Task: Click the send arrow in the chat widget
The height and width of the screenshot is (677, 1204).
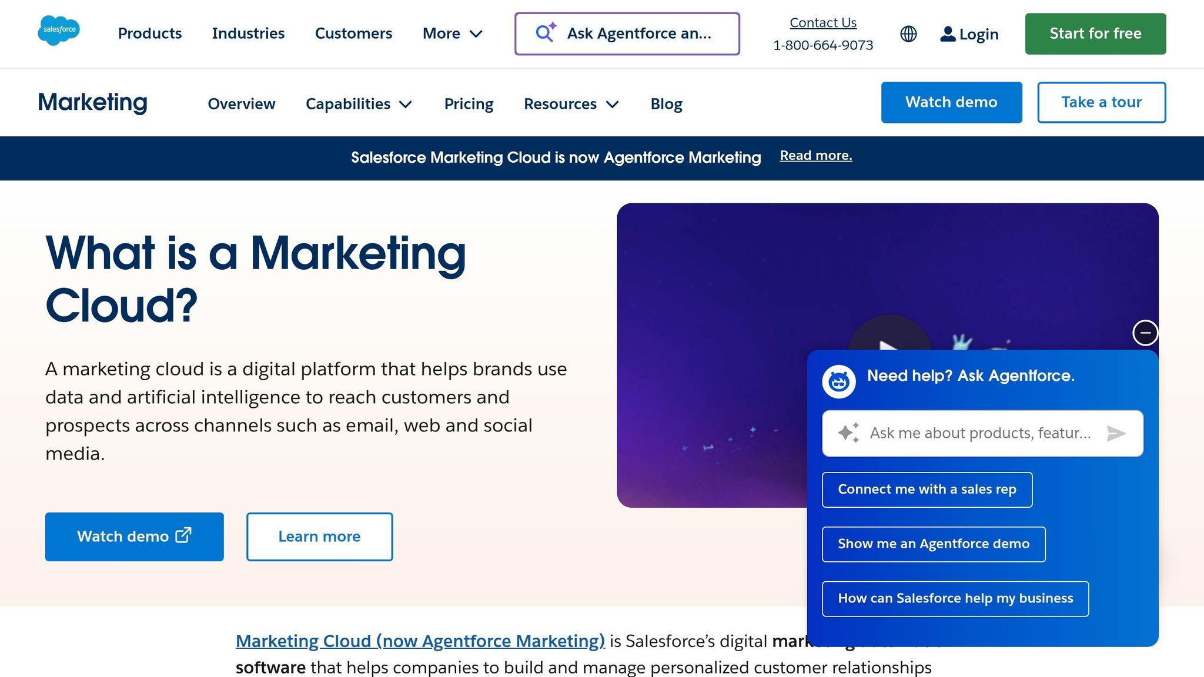Action: (1116, 433)
